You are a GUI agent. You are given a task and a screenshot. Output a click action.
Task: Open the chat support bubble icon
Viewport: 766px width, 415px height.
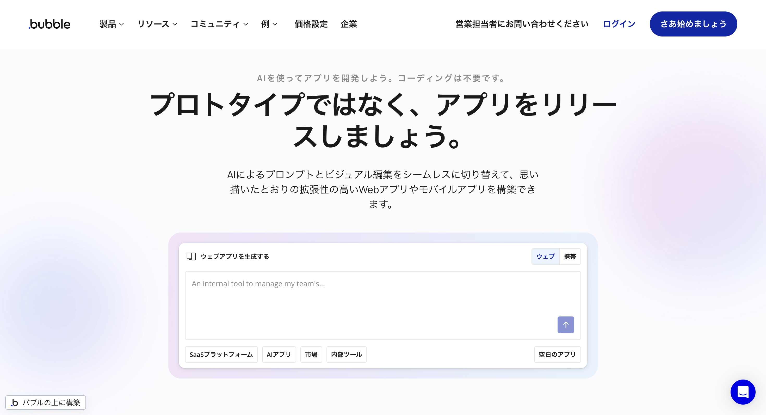(x=743, y=392)
